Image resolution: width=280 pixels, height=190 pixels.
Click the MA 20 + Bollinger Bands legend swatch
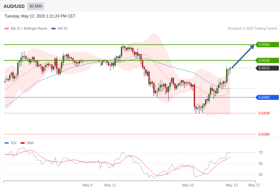7,29
